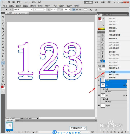Click the warp text icon in options bar
Image resolution: width=130 pixels, height=134 pixels.
91,10
